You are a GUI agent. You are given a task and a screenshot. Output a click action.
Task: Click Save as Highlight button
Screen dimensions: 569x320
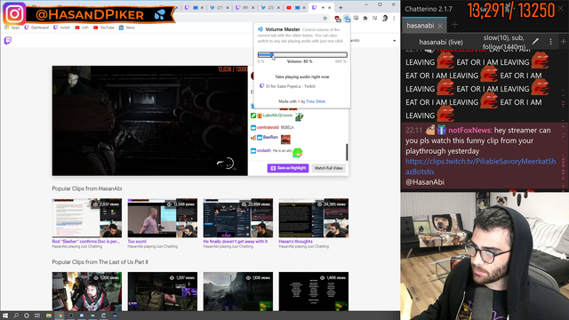[x=288, y=168]
